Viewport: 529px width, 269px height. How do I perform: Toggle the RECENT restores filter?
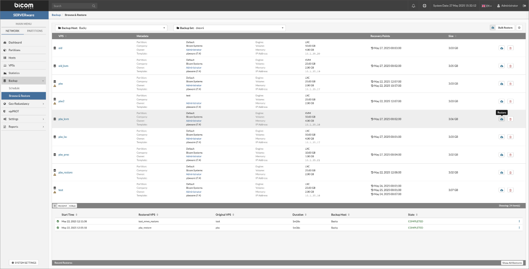(x=63, y=206)
